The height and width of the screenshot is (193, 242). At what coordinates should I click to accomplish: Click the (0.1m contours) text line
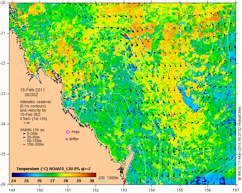point(33,106)
